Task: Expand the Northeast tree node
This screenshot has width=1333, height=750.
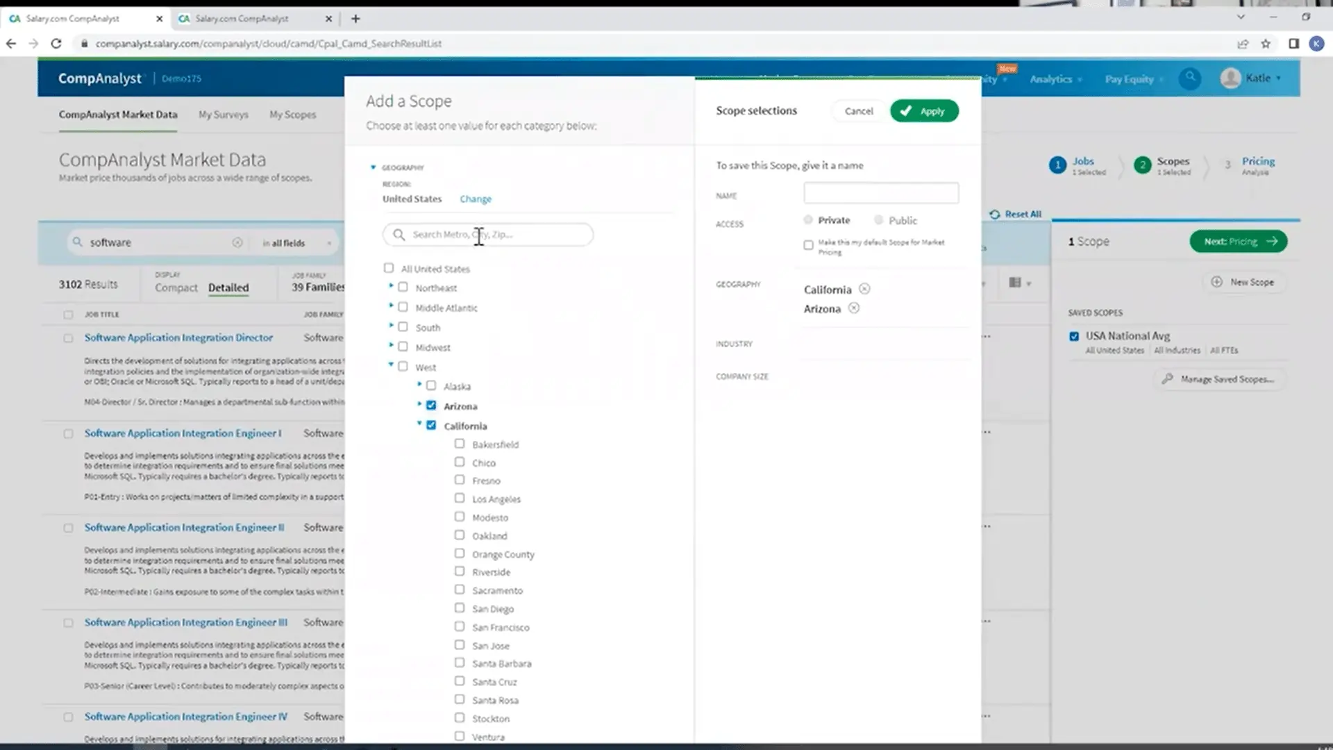Action: pyautogui.click(x=391, y=285)
